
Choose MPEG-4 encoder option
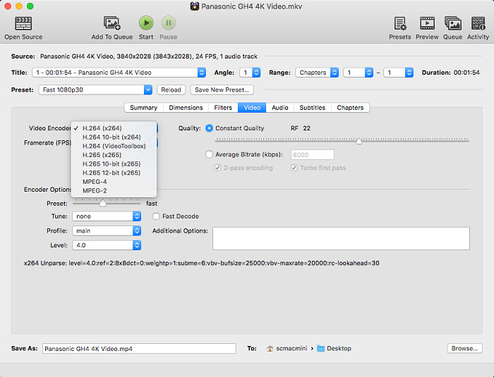click(114, 182)
